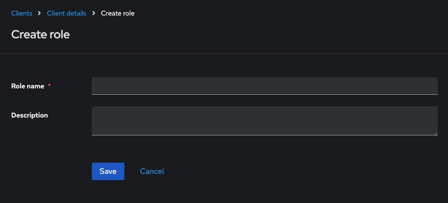Navigate to Clients via breadcrumb

[22, 14]
